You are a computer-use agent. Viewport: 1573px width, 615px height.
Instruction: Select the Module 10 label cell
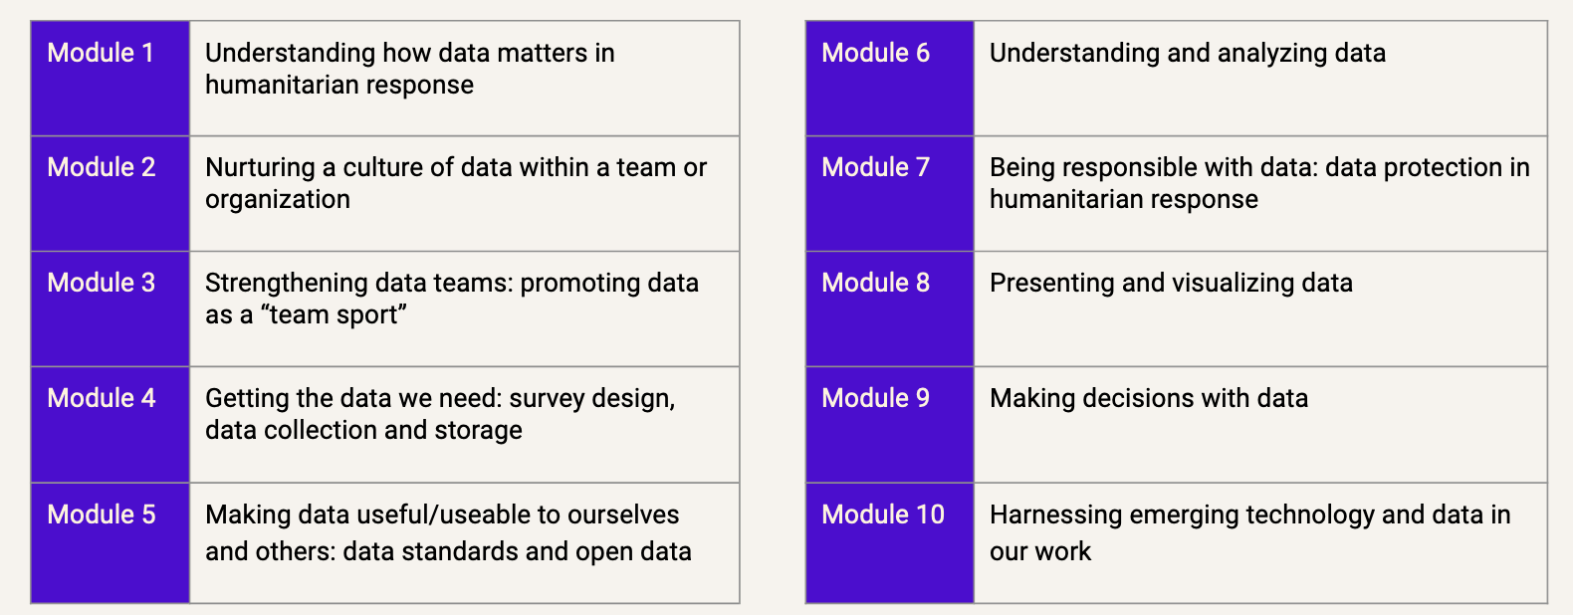tap(883, 514)
